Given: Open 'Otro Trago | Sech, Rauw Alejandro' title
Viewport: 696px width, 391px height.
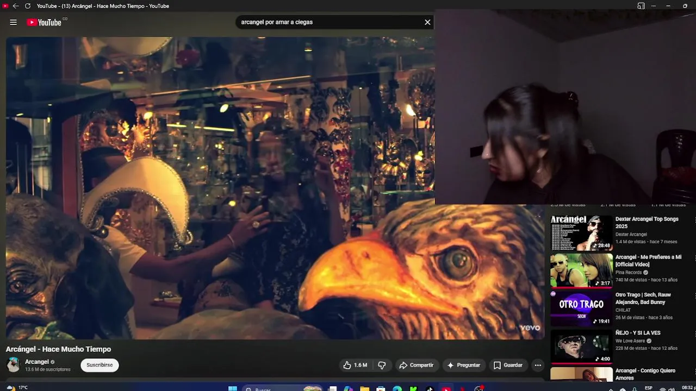Looking at the screenshot, I should [643, 299].
